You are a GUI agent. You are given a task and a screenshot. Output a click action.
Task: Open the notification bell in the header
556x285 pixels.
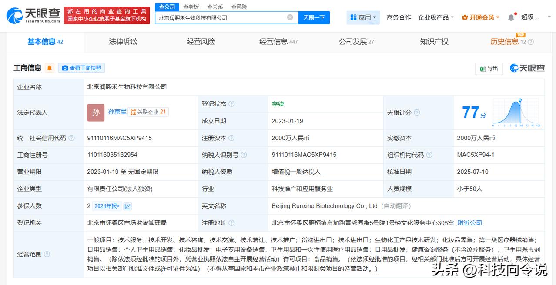click(511, 17)
